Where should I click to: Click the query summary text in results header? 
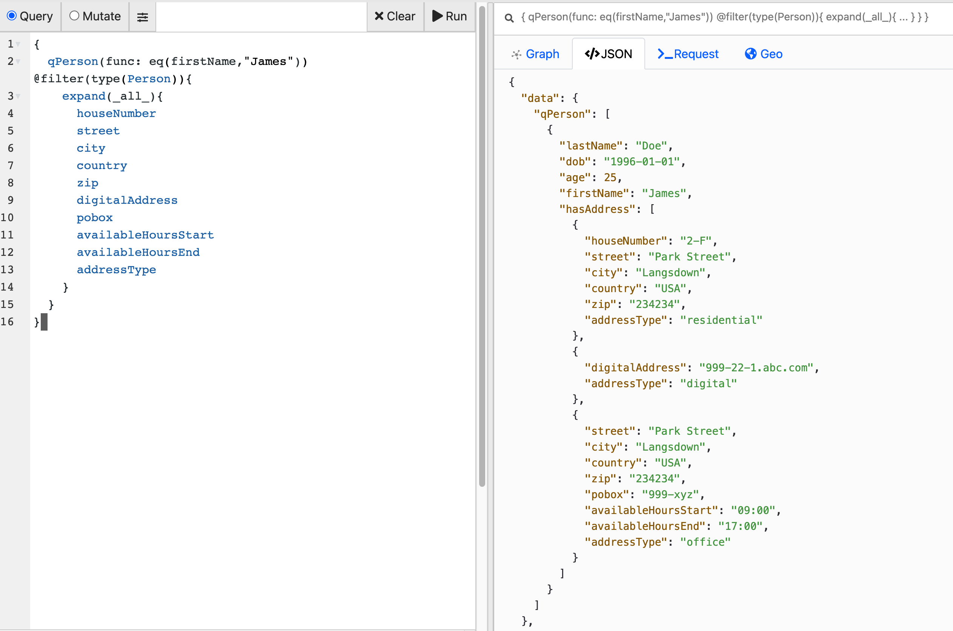(x=724, y=17)
